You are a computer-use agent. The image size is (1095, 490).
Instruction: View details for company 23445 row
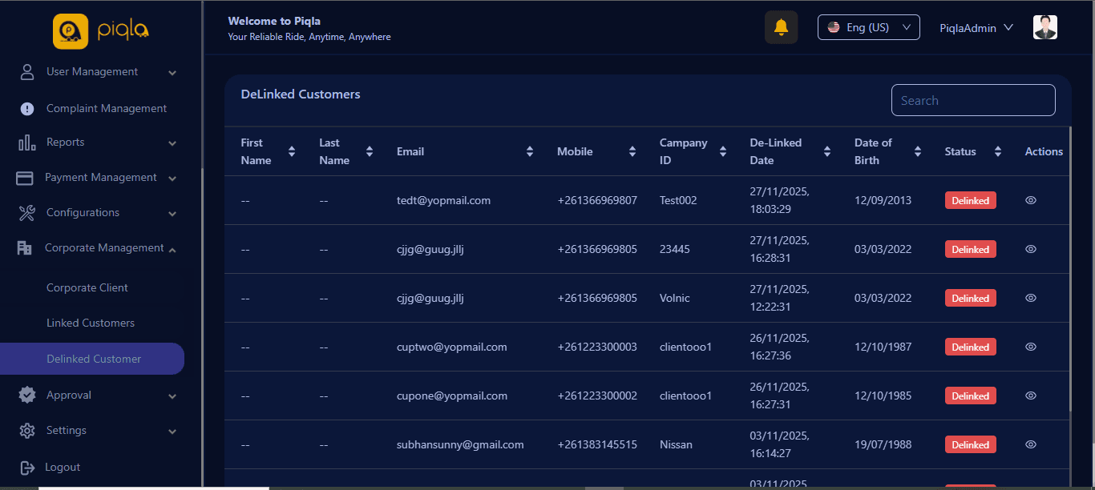click(1031, 249)
